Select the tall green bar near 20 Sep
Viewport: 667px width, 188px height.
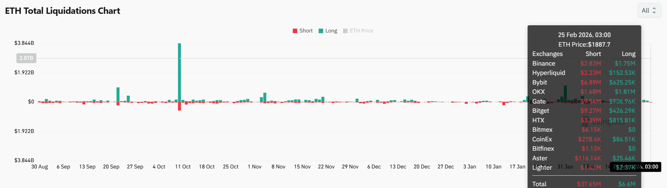click(118, 94)
